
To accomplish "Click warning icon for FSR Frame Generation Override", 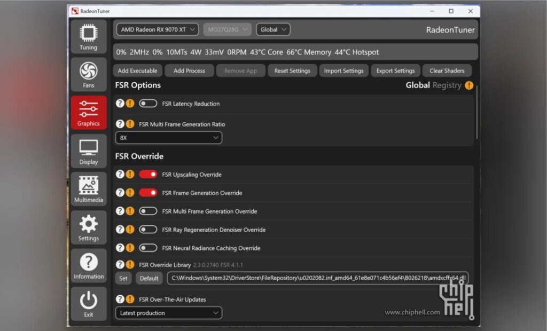I will pyautogui.click(x=130, y=193).
